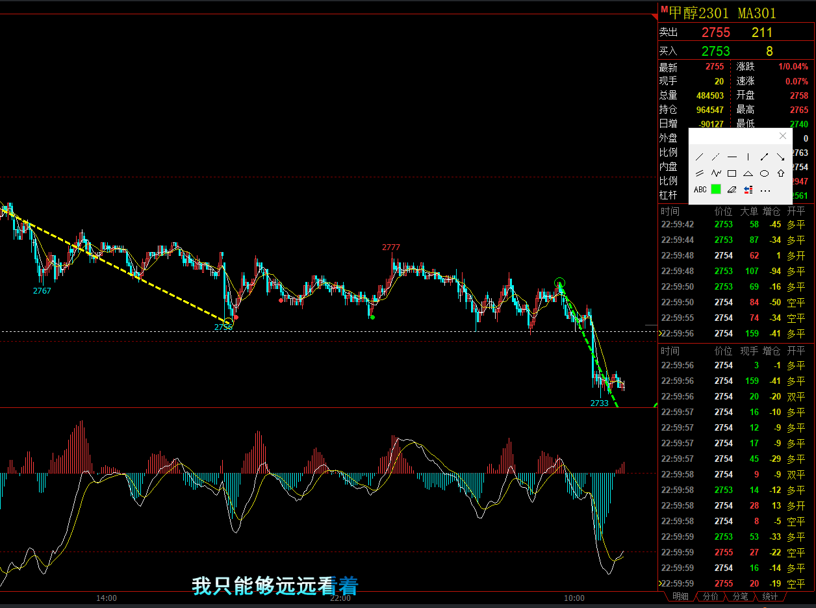Screen dimensions: 816x608
Task: Open more drawing tools via the ellipsis
Action: point(765,190)
